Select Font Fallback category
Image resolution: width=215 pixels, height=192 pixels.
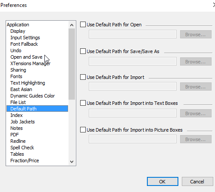pyautogui.click(x=24, y=44)
